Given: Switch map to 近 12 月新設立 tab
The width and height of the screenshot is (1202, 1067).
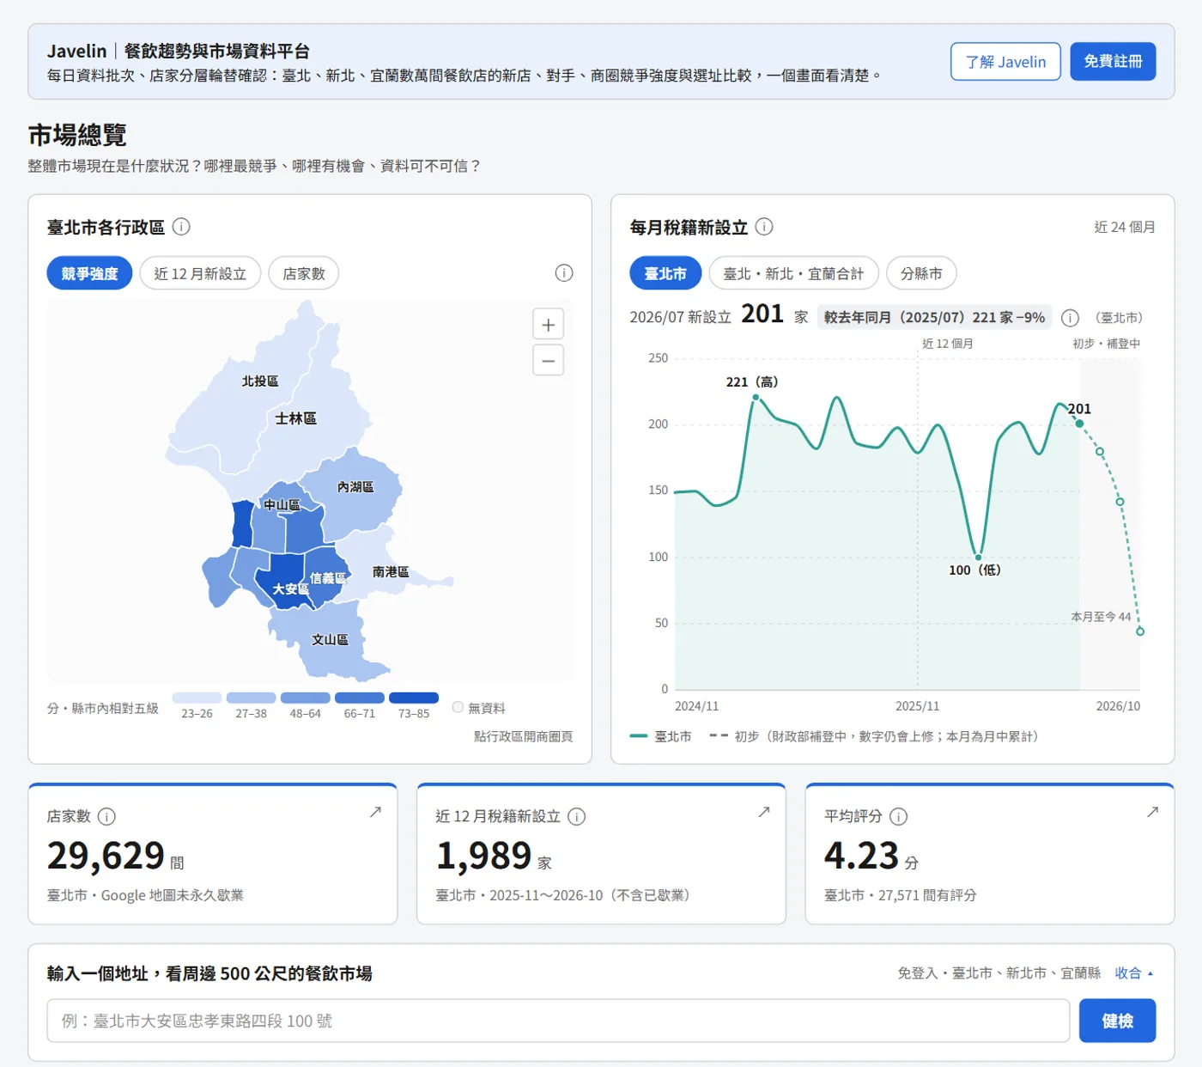Looking at the screenshot, I should [200, 273].
